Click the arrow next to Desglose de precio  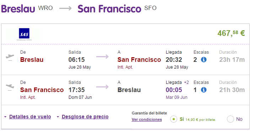[58, 117]
